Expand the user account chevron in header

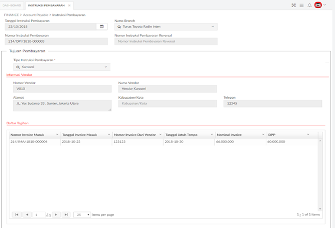coord(325,5)
